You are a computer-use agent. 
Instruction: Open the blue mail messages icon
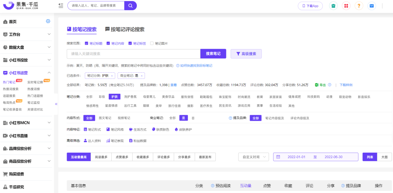(371, 6)
